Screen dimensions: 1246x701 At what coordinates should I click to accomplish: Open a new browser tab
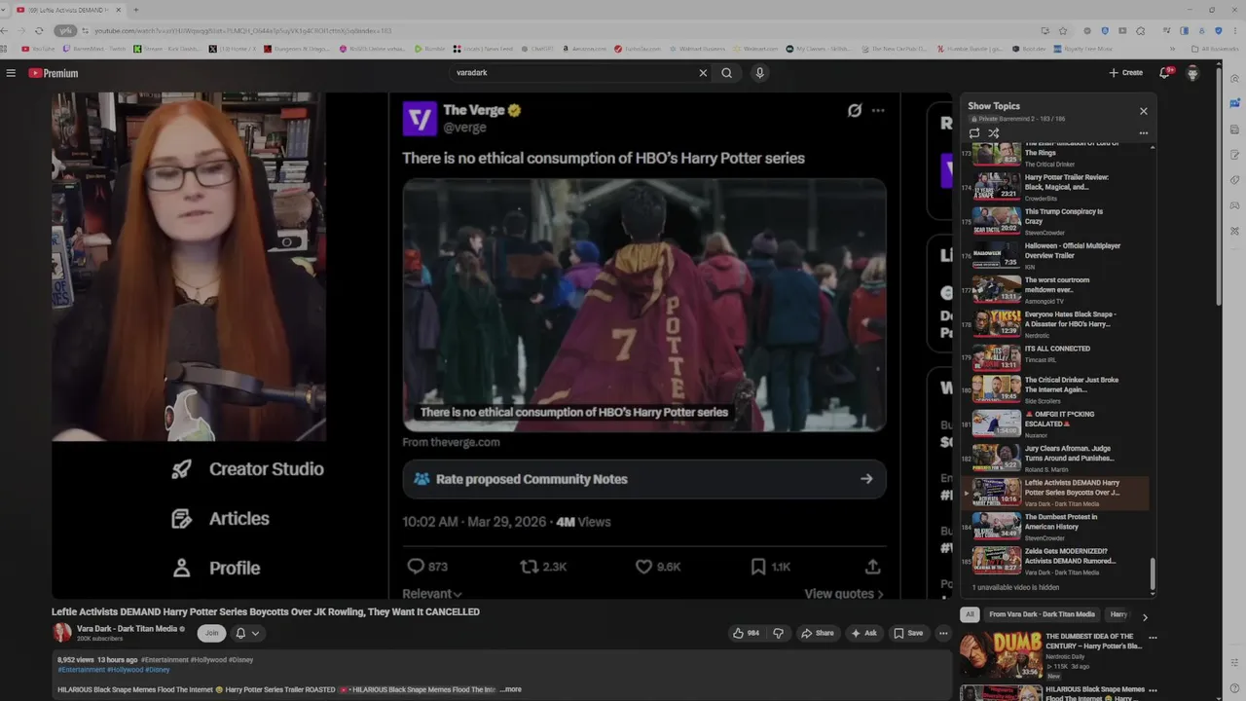coord(135,10)
